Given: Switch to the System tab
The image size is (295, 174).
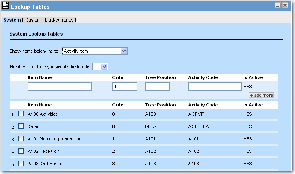Looking at the screenshot, I should pos(12,20).
